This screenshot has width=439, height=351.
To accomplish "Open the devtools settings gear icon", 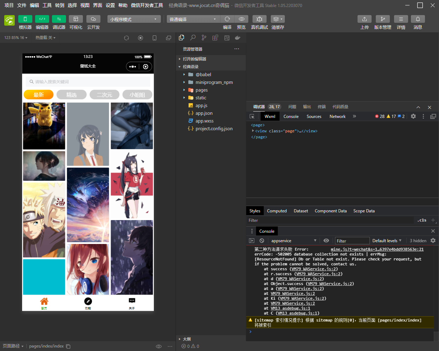I will [x=413, y=116].
